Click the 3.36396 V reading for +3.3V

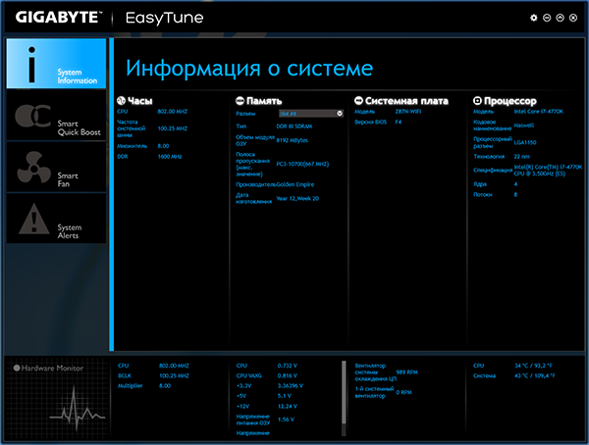click(291, 386)
